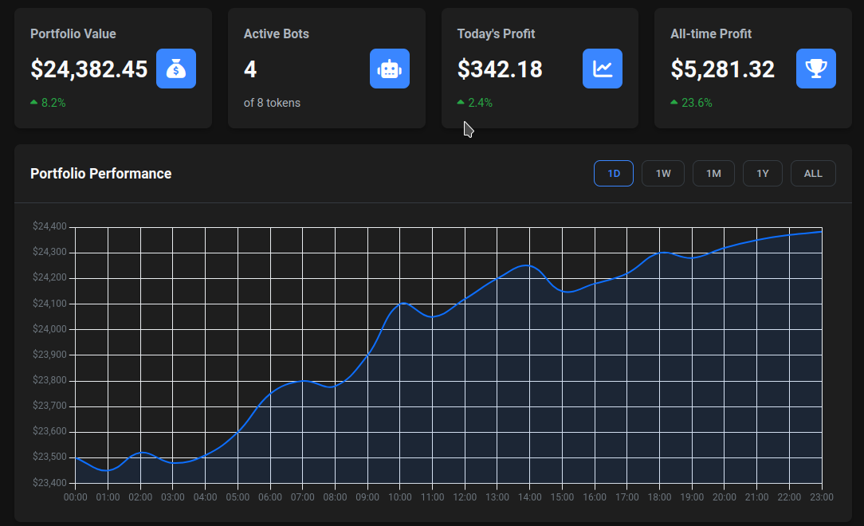Click the green up arrow beside 23.6%
This screenshot has width=864, height=526.
[x=674, y=103]
